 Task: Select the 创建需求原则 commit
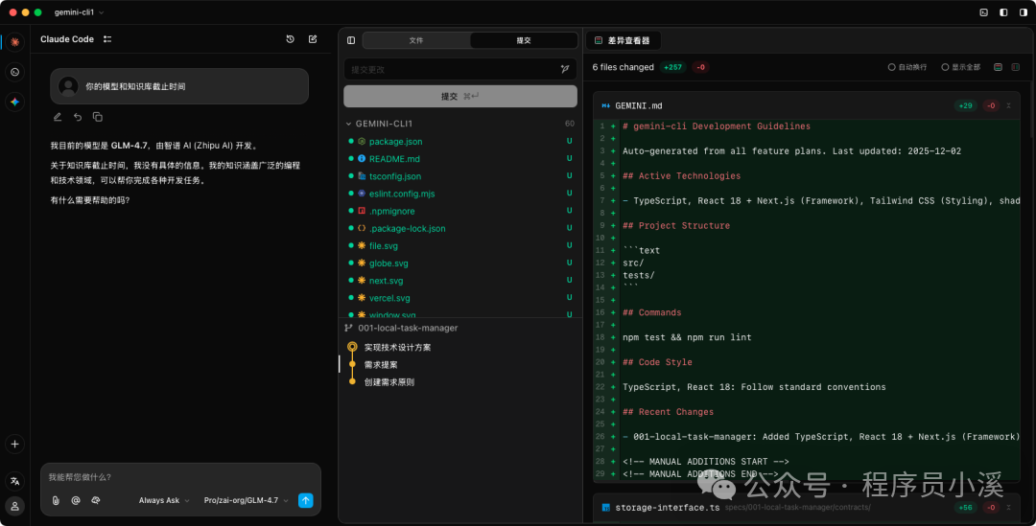point(389,382)
